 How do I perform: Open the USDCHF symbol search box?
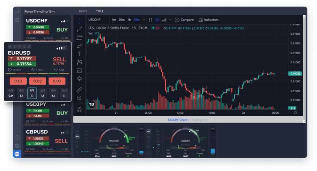coord(98,20)
